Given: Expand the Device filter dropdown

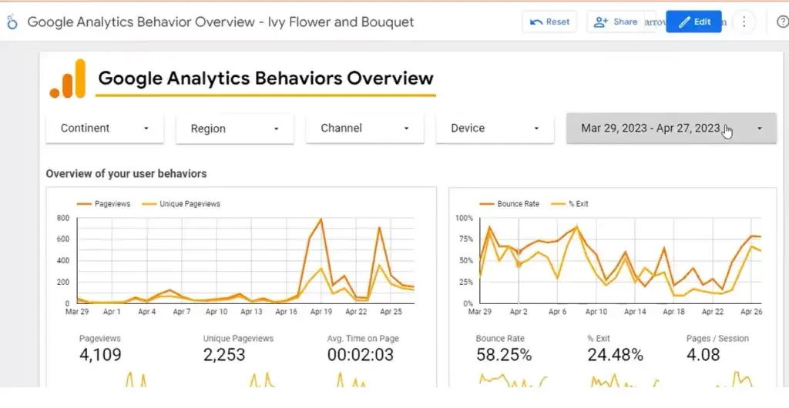Looking at the screenshot, I should tap(495, 129).
